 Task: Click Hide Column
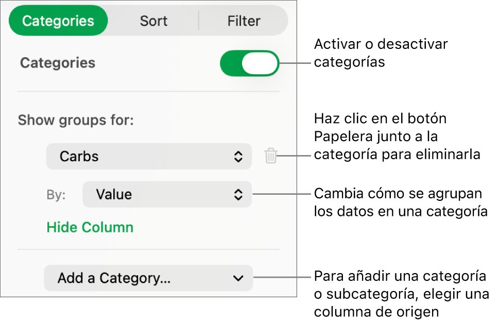click(90, 227)
